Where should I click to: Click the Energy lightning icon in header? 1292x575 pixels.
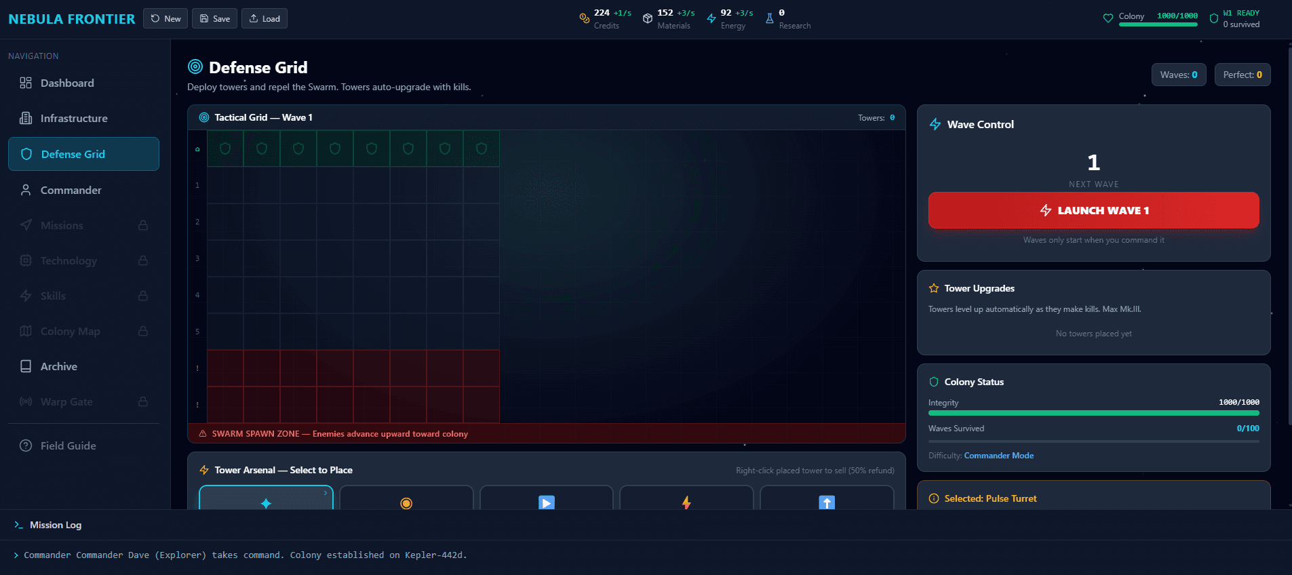tap(711, 18)
